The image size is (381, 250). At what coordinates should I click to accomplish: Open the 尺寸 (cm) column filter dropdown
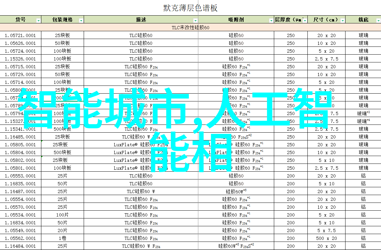coord(342,20)
